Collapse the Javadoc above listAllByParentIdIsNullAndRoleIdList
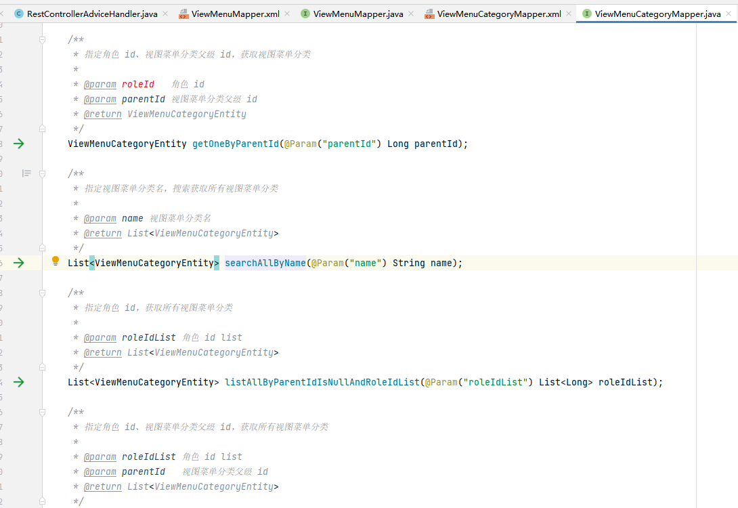The width and height of the screenshot is (738, 508). tap(42, 293)
